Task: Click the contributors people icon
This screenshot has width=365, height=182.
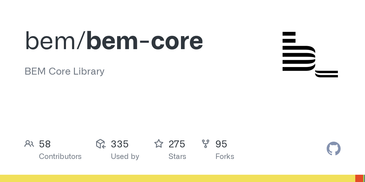Action: [x=29, y=144]
